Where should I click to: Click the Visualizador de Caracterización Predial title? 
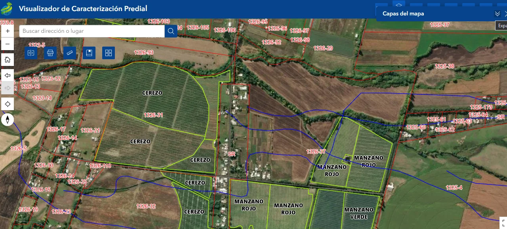pyautogui.click(x=83, y=9)
